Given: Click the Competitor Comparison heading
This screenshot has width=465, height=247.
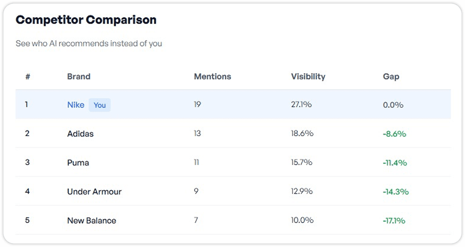Looking at the screenshot, I should point(86,20).
